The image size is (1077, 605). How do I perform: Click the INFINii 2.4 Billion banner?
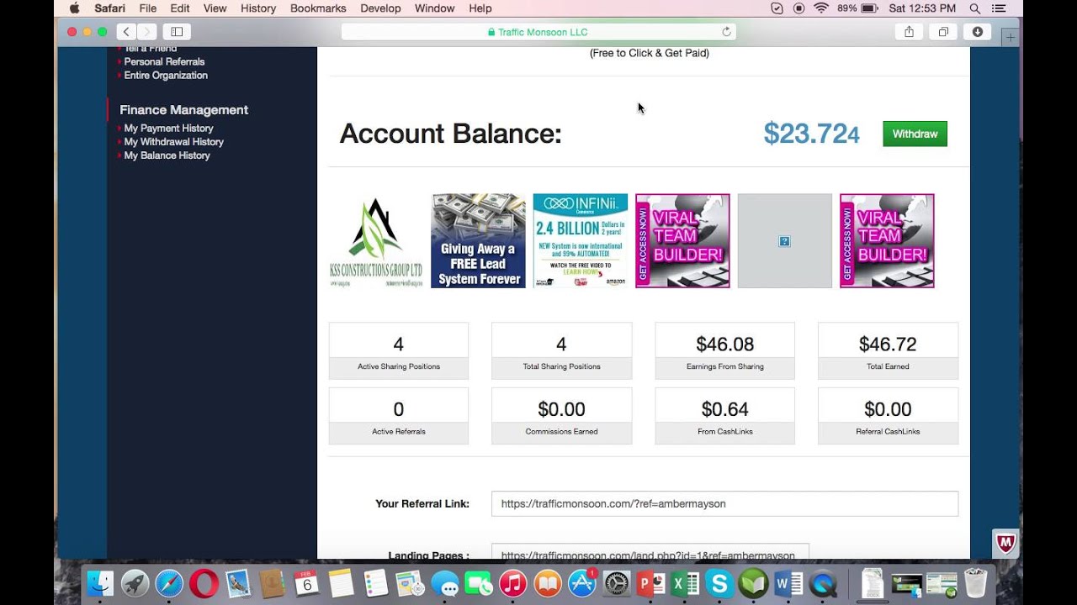(581, 241)
